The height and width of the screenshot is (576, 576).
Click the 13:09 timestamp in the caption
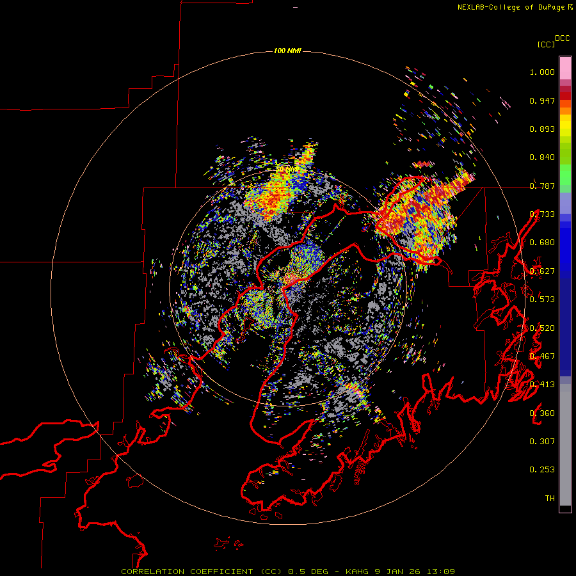click(441, 572)
